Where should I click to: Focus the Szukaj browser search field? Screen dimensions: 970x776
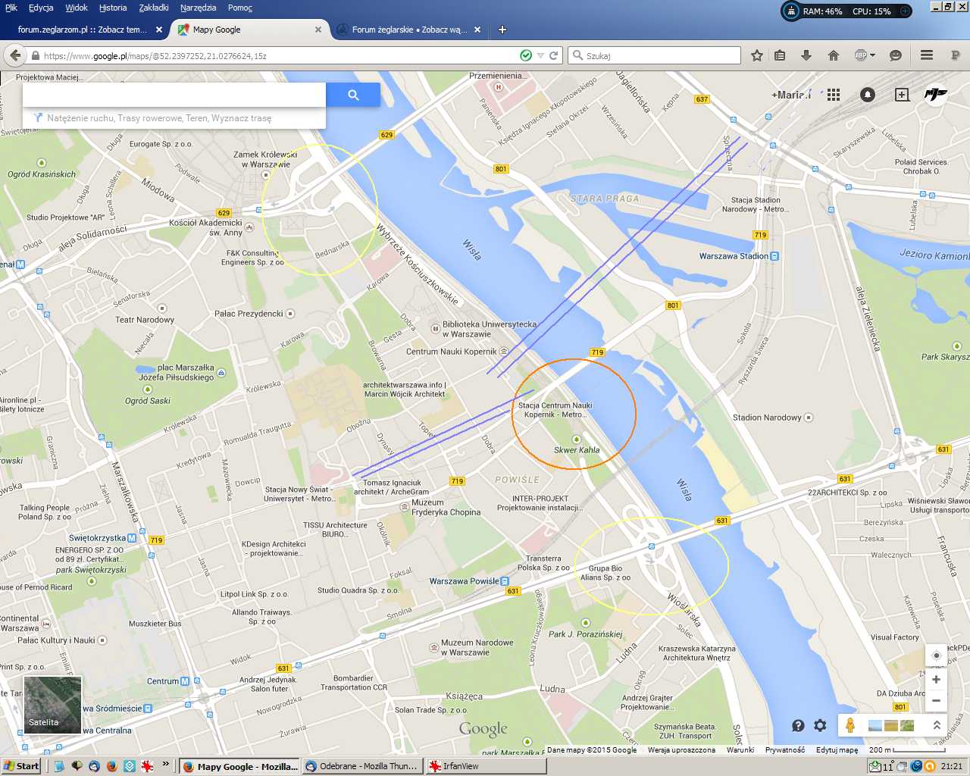[x=655, y=55]
